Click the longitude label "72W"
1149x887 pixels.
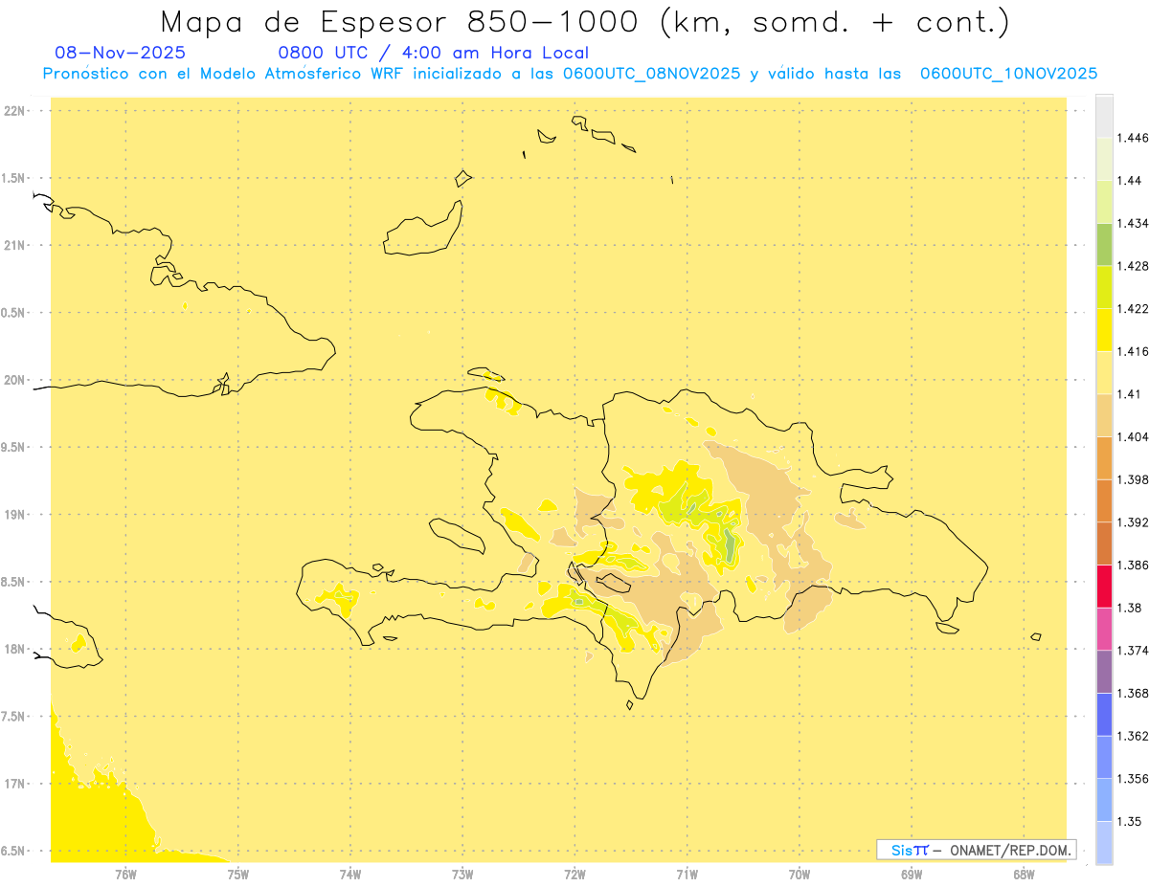click(574, 874)
